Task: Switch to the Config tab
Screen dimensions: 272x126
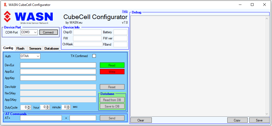Action: [x=8, y=48]
